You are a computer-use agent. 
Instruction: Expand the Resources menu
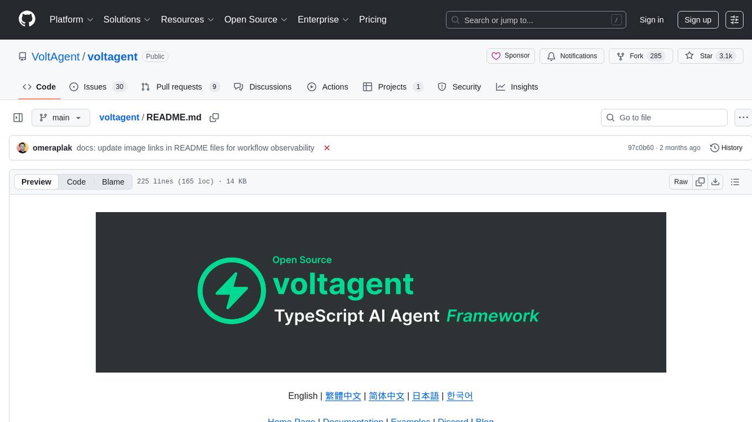pyautogui.click(x=187, y=19)
